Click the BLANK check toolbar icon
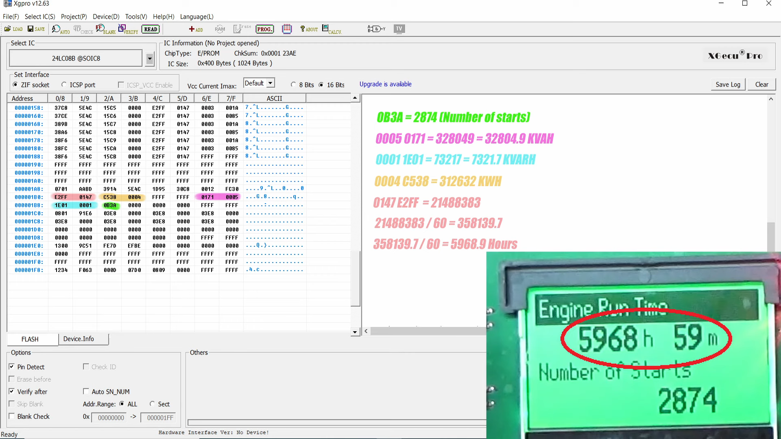Screen dimensions: 781x439 tap(105, 29)
